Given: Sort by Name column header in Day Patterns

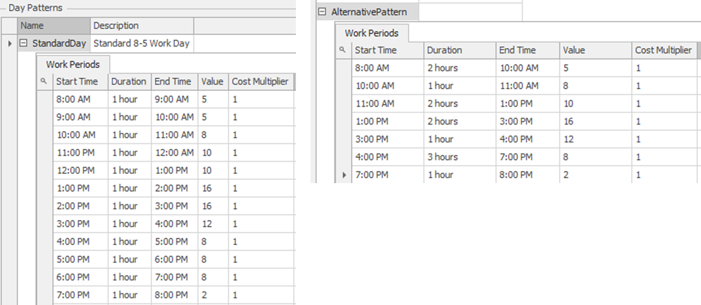Looking at the screenshot, I should pyautogui.click(x=54, y=25).
